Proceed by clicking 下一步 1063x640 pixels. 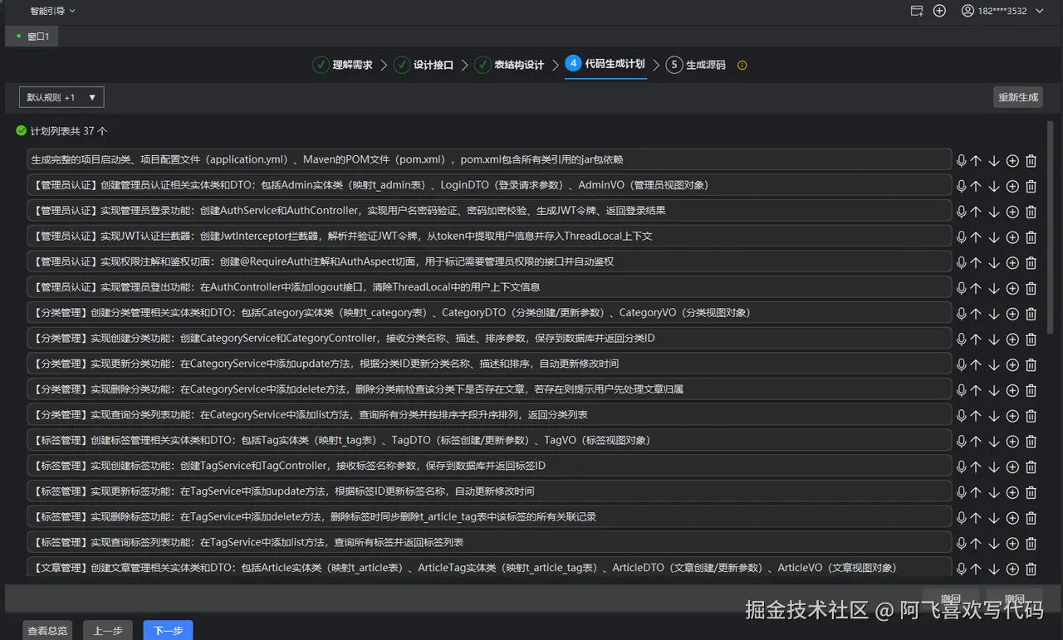(167, 631)
